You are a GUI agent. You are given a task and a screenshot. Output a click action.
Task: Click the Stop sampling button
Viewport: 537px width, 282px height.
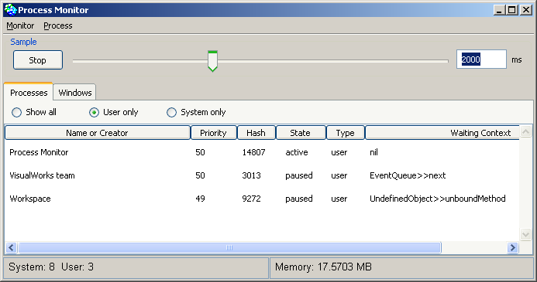38,60
